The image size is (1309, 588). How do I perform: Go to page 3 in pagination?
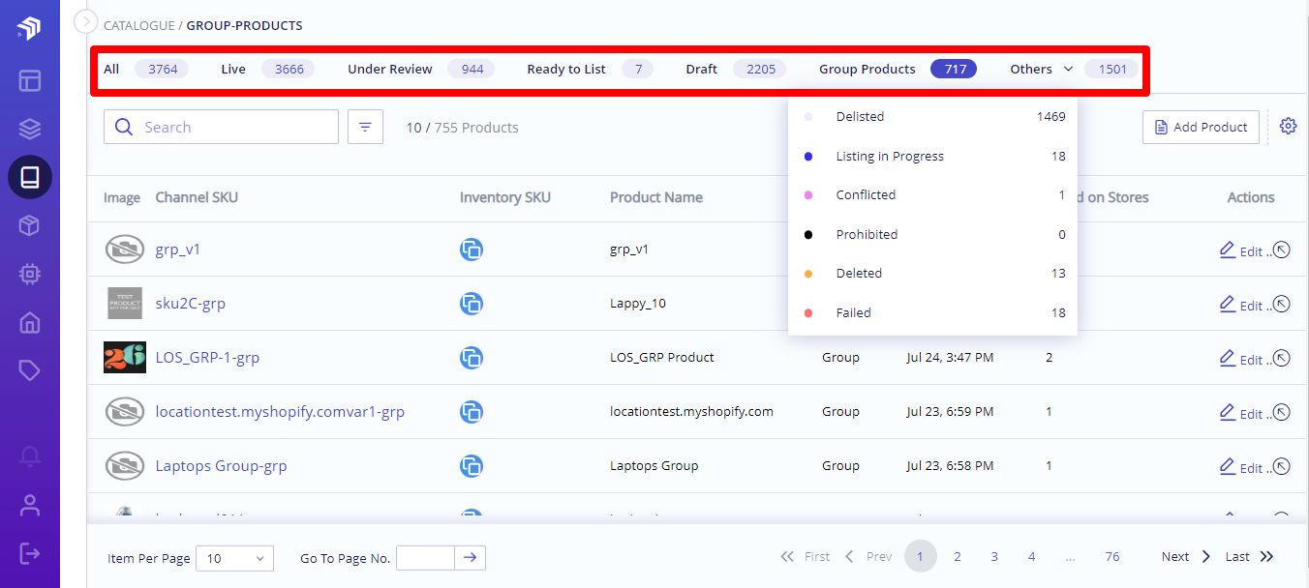[994, 556]
